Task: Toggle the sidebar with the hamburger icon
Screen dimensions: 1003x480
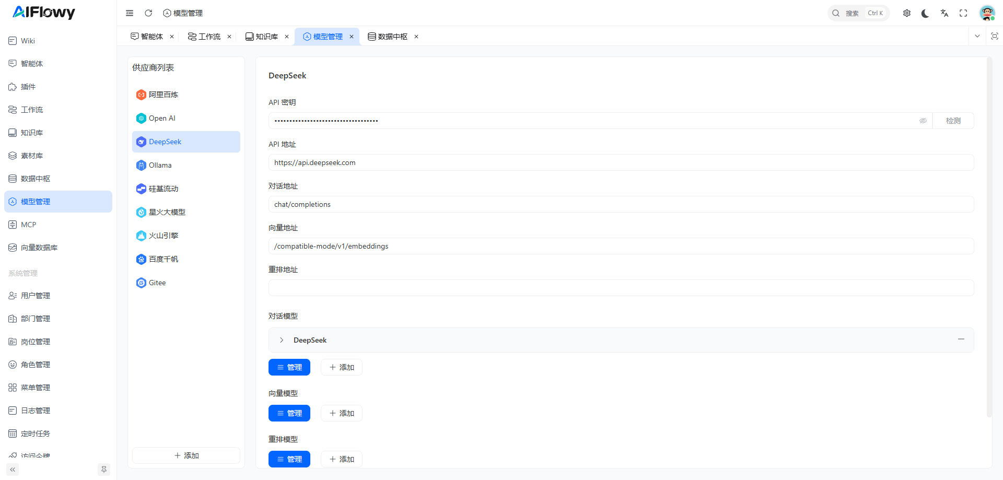Action: click(130, 13)
